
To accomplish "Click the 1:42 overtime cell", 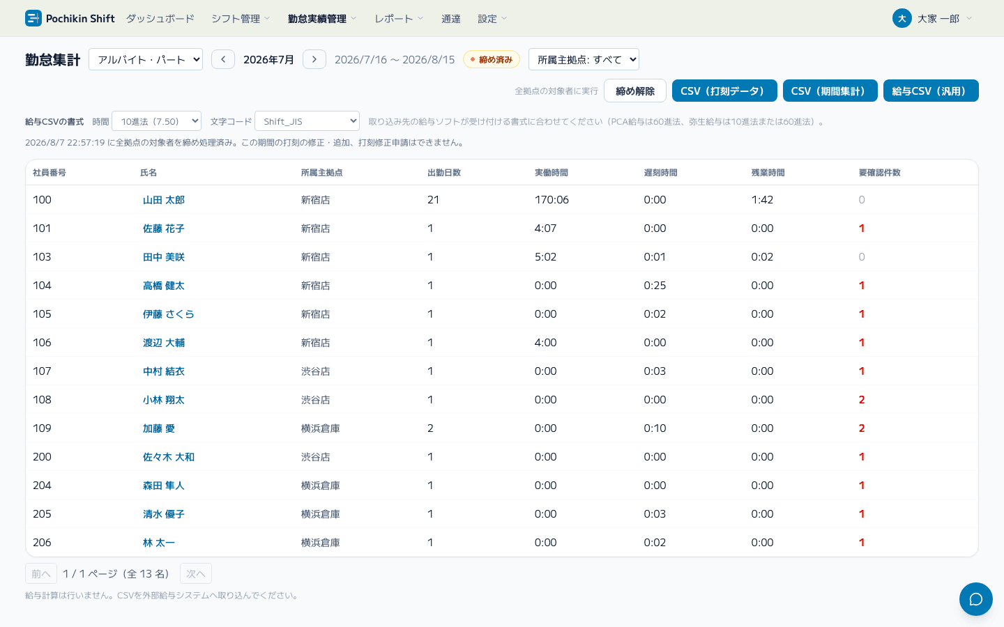I will click(762, 200).
